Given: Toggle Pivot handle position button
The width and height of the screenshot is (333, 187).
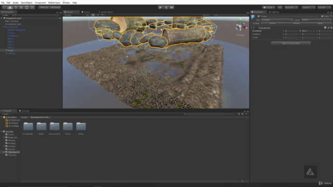Looking at the screenshot, I should click(44, 7).
